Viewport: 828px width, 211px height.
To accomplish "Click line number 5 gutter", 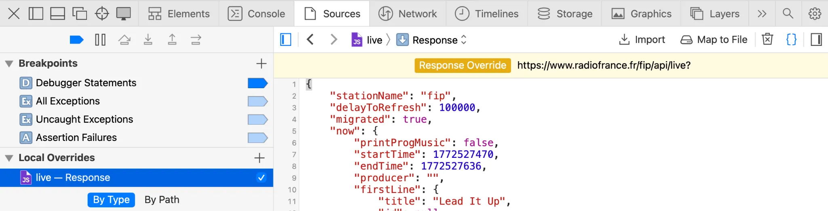I will coord(294,131).
